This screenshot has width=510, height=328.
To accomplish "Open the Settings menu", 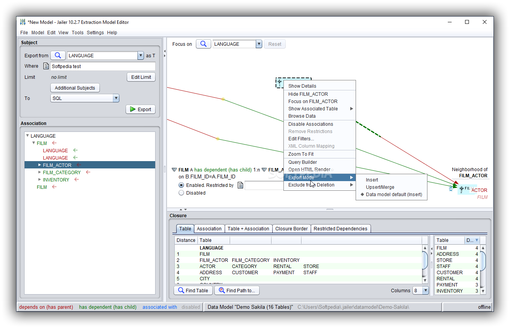I will (95, 32).
